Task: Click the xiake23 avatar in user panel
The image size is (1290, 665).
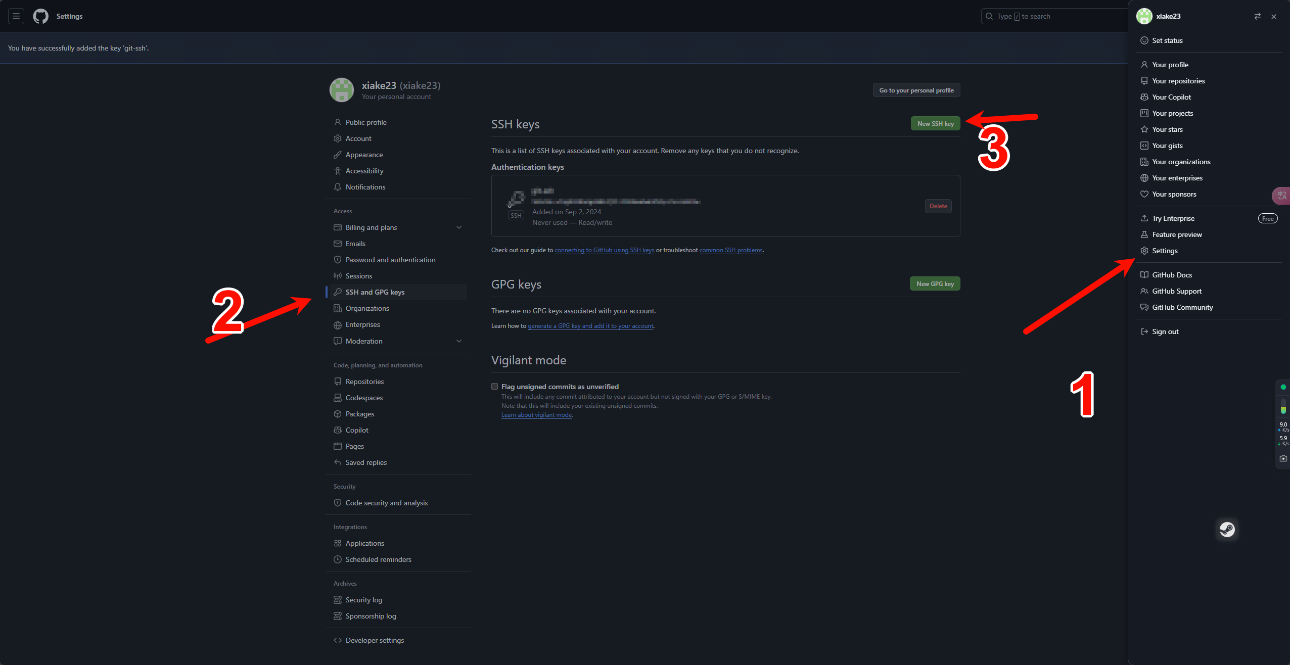Action: coord(1144,16)
